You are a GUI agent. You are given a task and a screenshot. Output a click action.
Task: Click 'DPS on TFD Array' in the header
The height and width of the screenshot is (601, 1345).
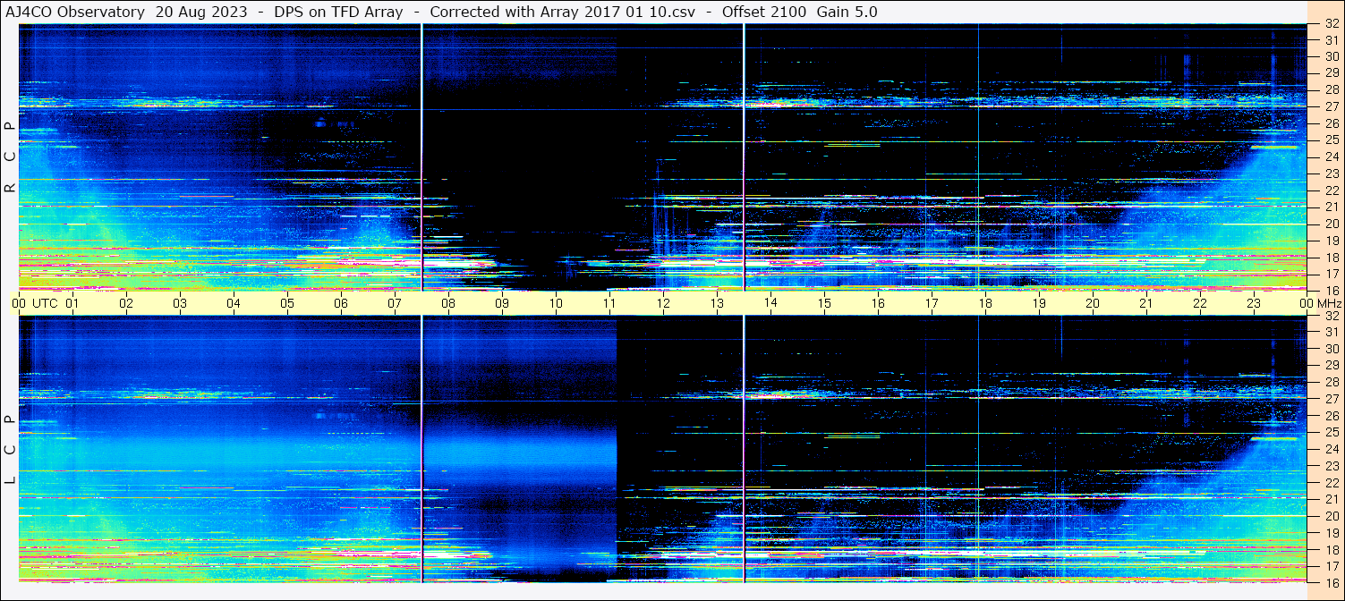339,12
